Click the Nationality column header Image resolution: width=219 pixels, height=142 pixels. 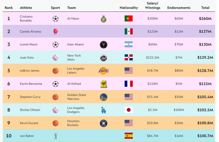click(129, 8)
